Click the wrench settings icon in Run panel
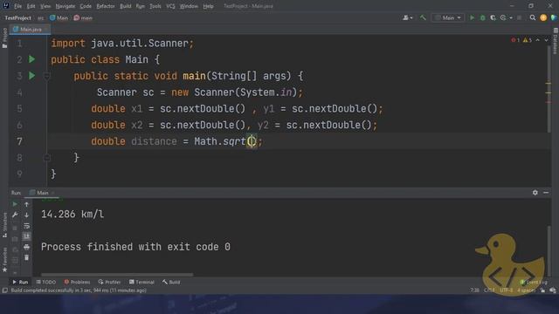This screenshot has height=314, width=559. point(15,215)
